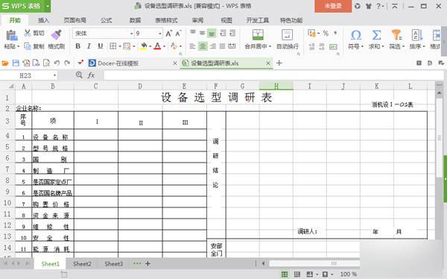Click the Print Preview icon in quick toolbar
The width and height of the screenshot is (447, 279).
click(x=46, y=63)
